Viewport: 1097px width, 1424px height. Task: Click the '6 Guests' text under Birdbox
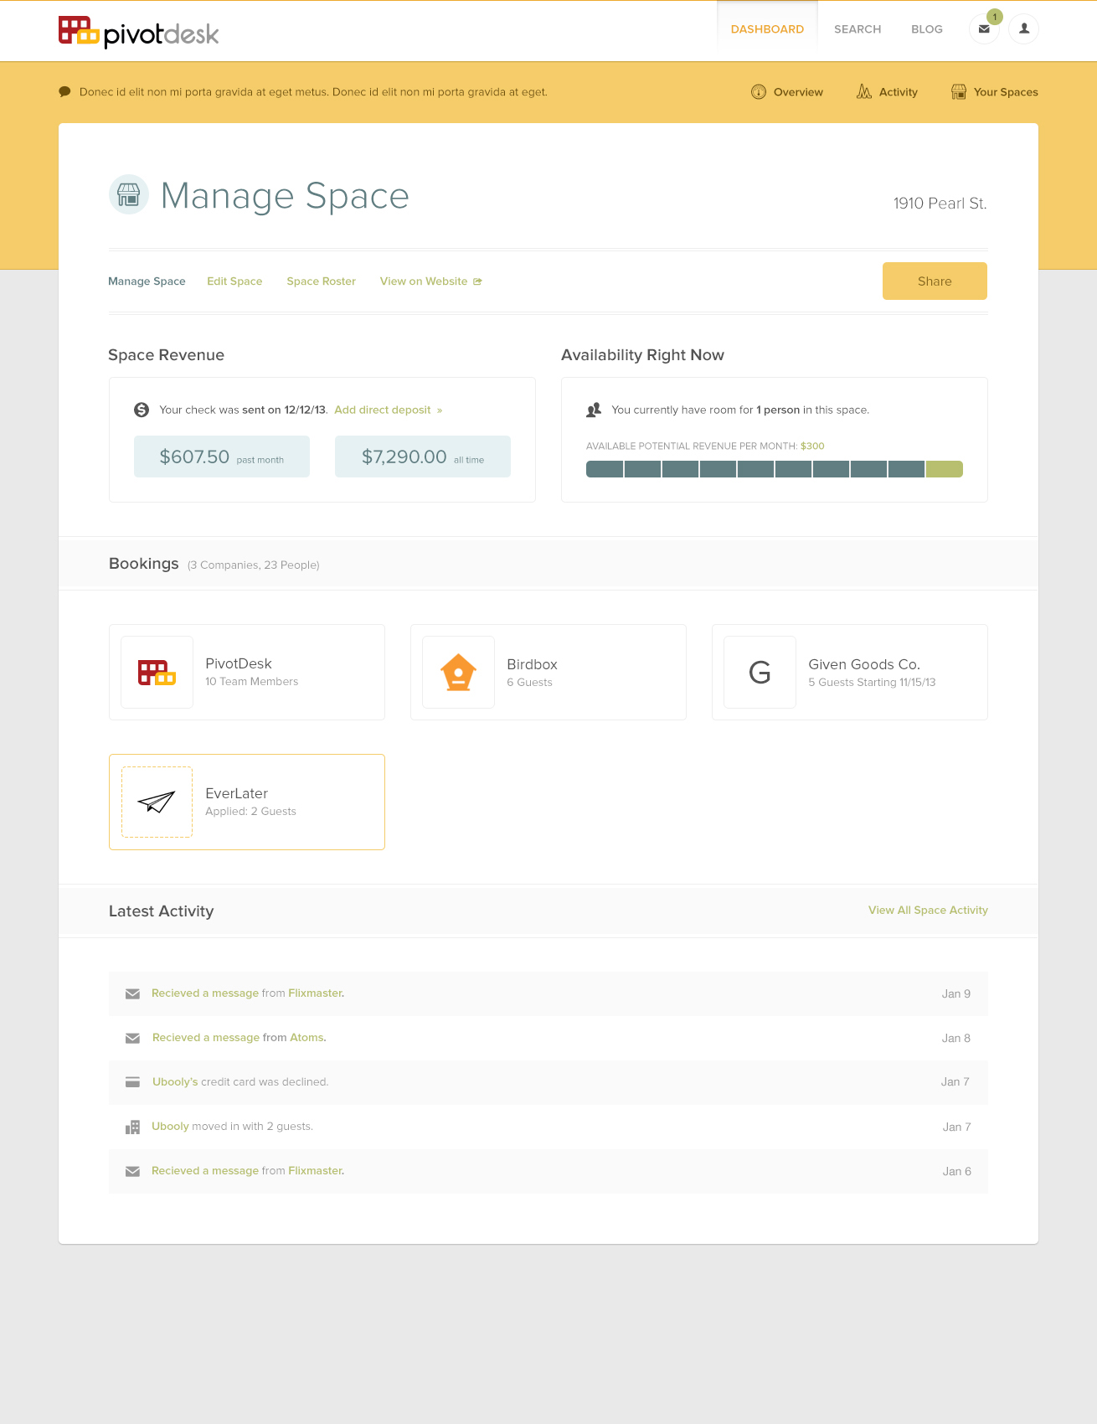tap(529, 683)
